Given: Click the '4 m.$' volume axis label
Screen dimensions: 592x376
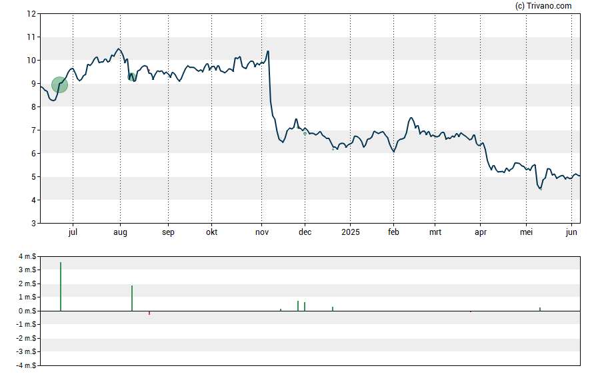Looking at the screenshot, I should [27, 257].
